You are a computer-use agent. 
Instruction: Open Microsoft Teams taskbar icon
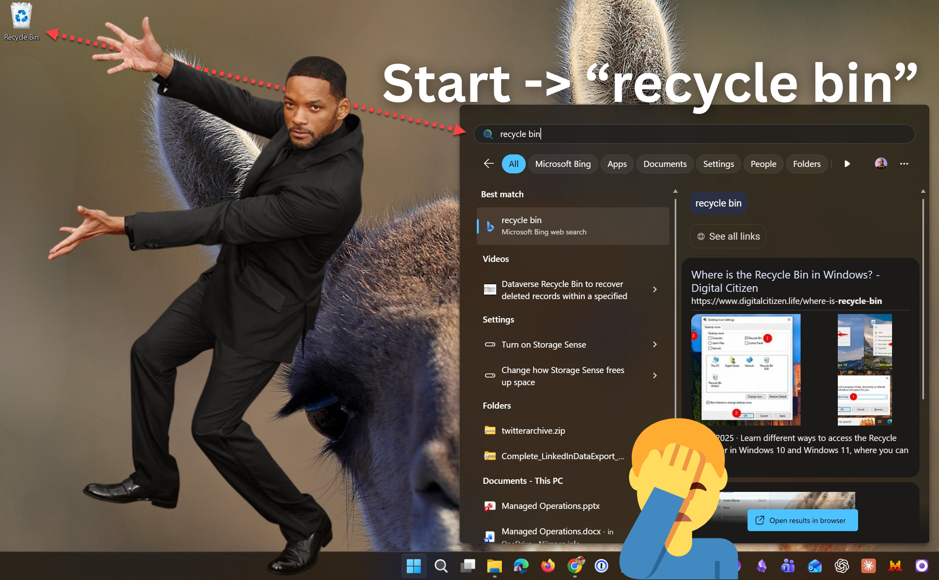tap(788, 566)
